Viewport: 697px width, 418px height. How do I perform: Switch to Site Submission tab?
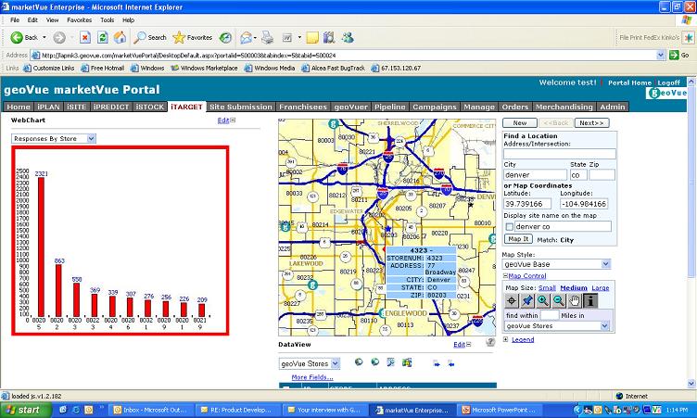(240, 107)
